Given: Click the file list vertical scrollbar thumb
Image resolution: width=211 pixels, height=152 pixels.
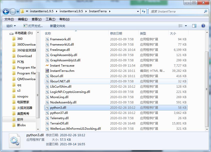Looking at the screenshot, I should [207, 89].
